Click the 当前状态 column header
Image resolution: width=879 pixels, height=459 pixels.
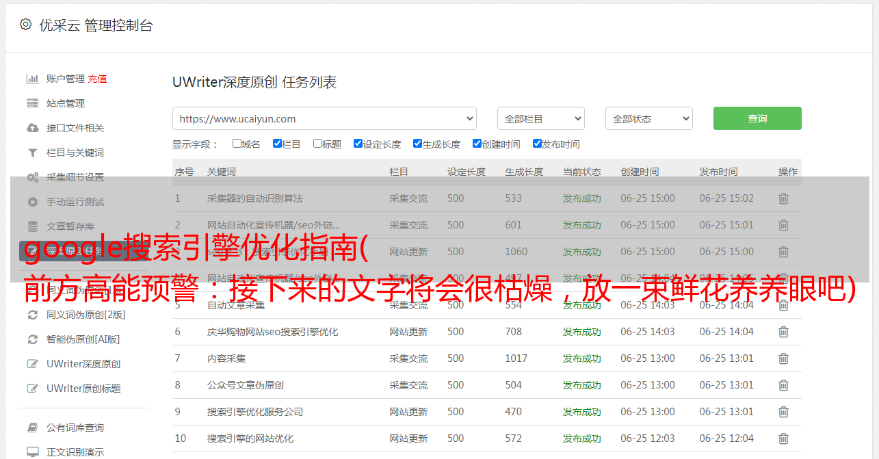tap(582, 172)
